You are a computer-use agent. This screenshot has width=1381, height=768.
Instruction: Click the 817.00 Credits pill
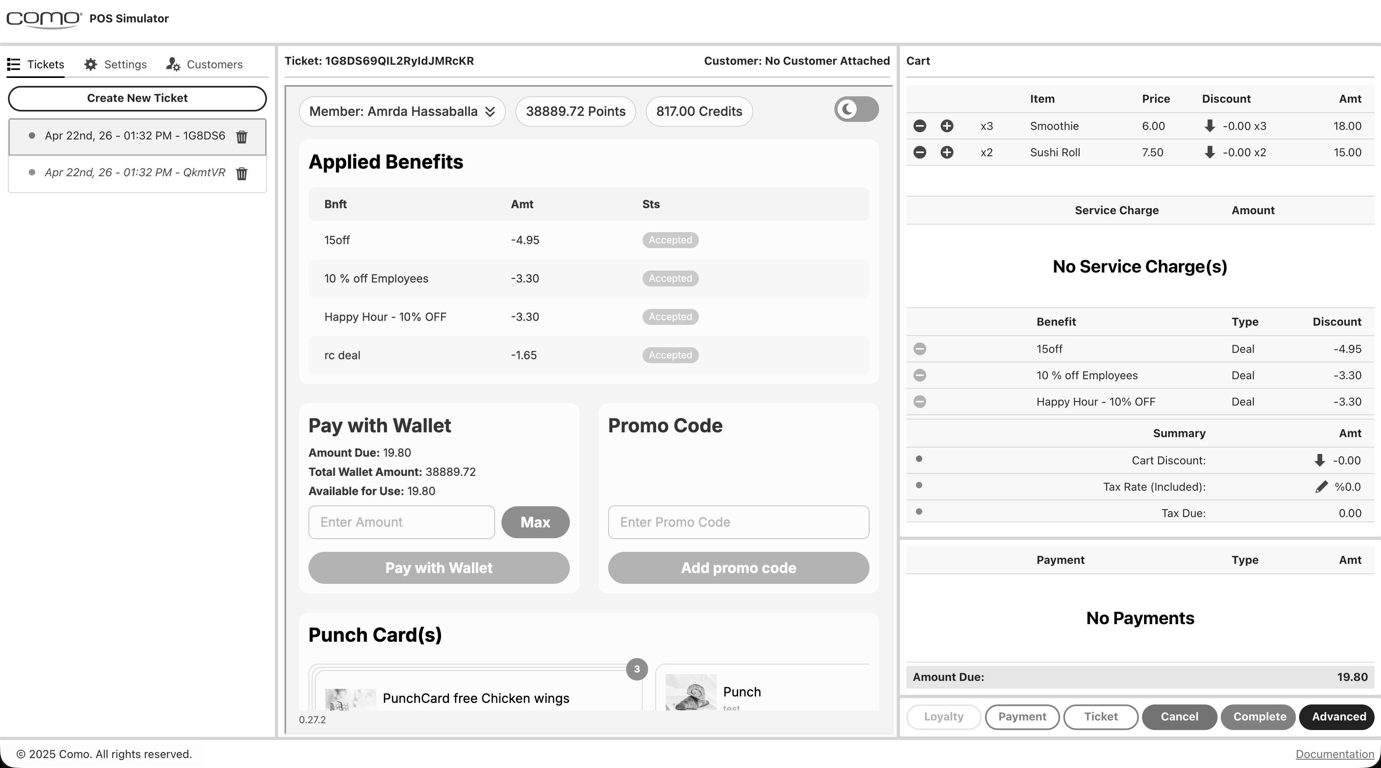[699, 111]
